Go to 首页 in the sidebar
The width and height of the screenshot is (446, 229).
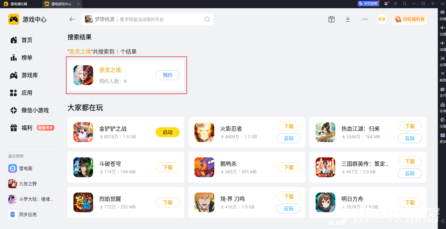(x=21, y=40)
